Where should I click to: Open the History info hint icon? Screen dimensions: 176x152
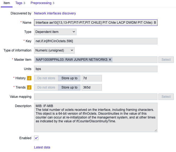[x=29, y=78]
